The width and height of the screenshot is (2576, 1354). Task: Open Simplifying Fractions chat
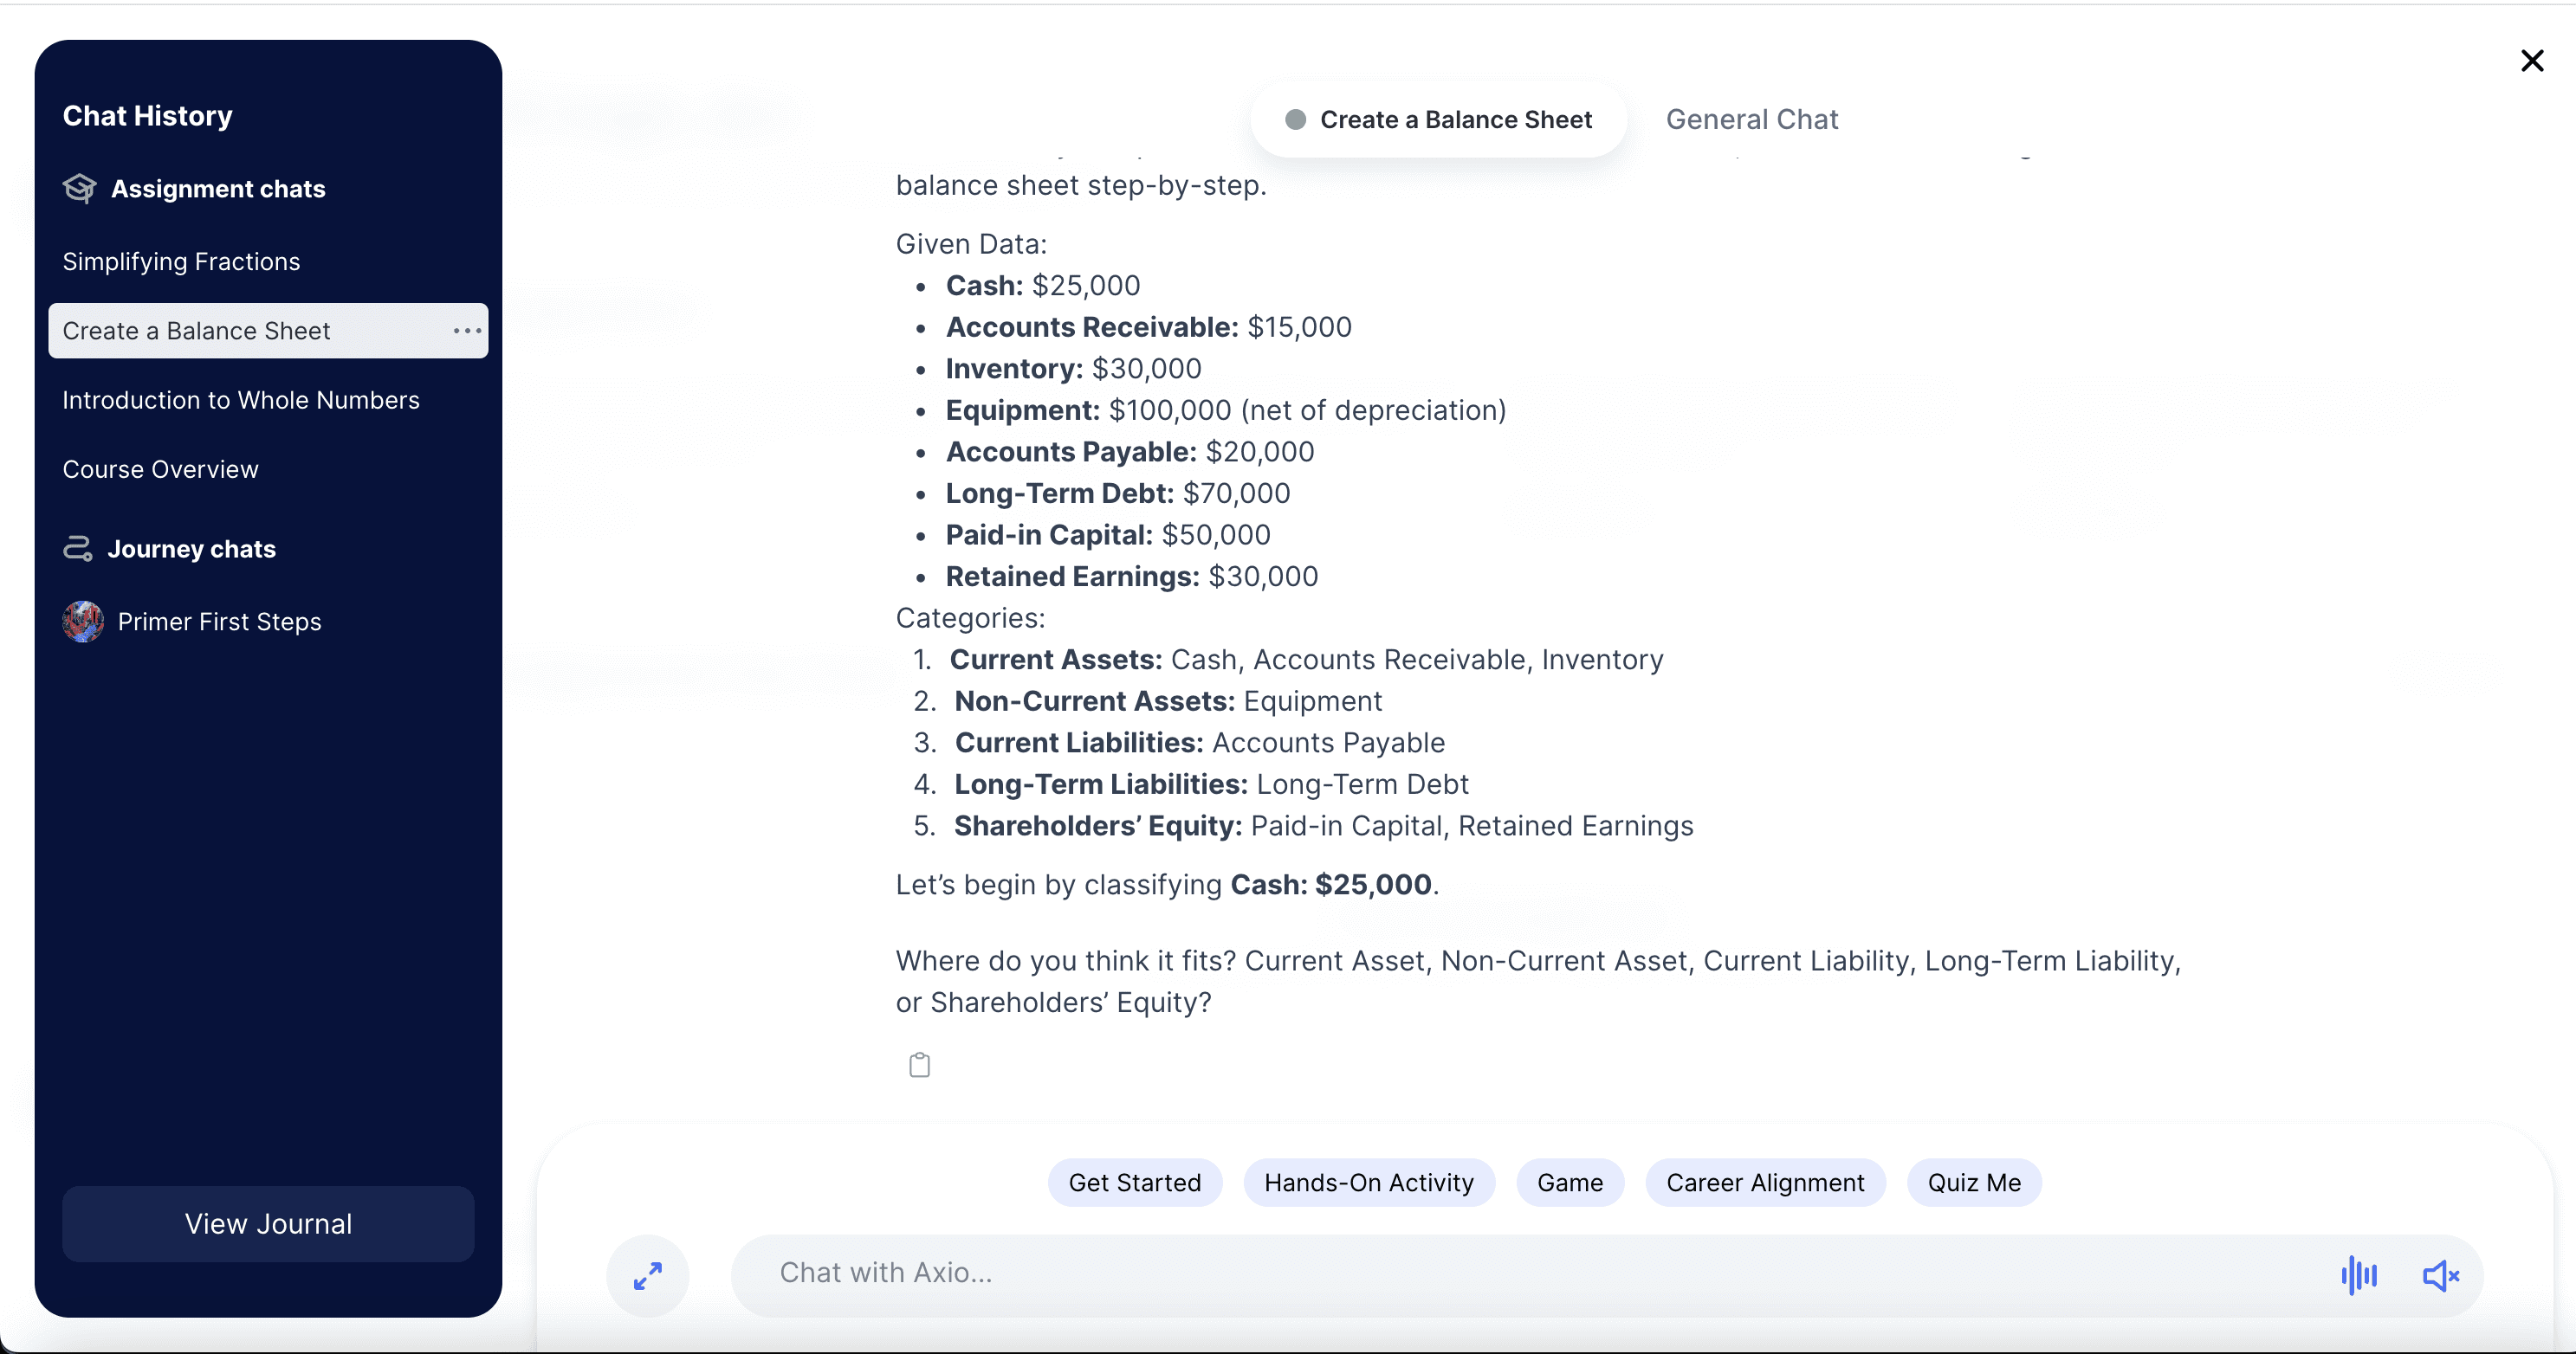[x=181, y=261]
